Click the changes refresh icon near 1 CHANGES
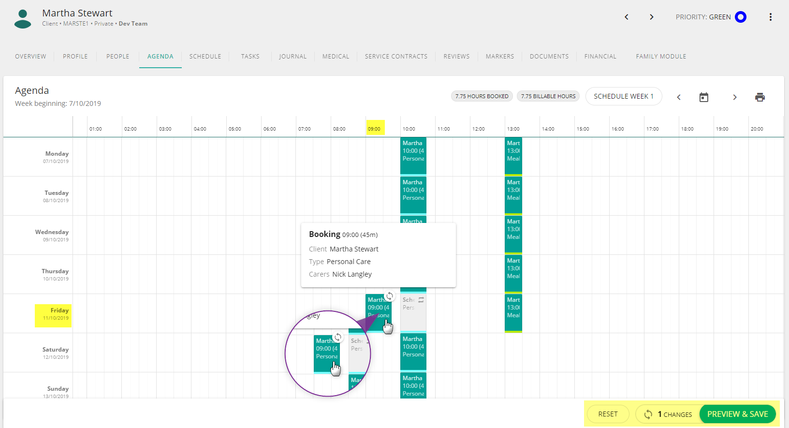 pos(648,414)
